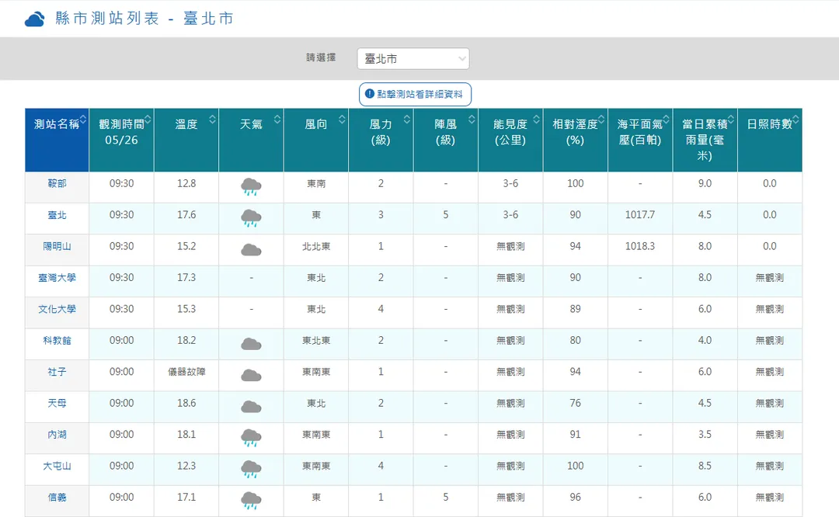
Task: Click the 點擊測站看詳細資料 hint button
Action: (415, 94)
